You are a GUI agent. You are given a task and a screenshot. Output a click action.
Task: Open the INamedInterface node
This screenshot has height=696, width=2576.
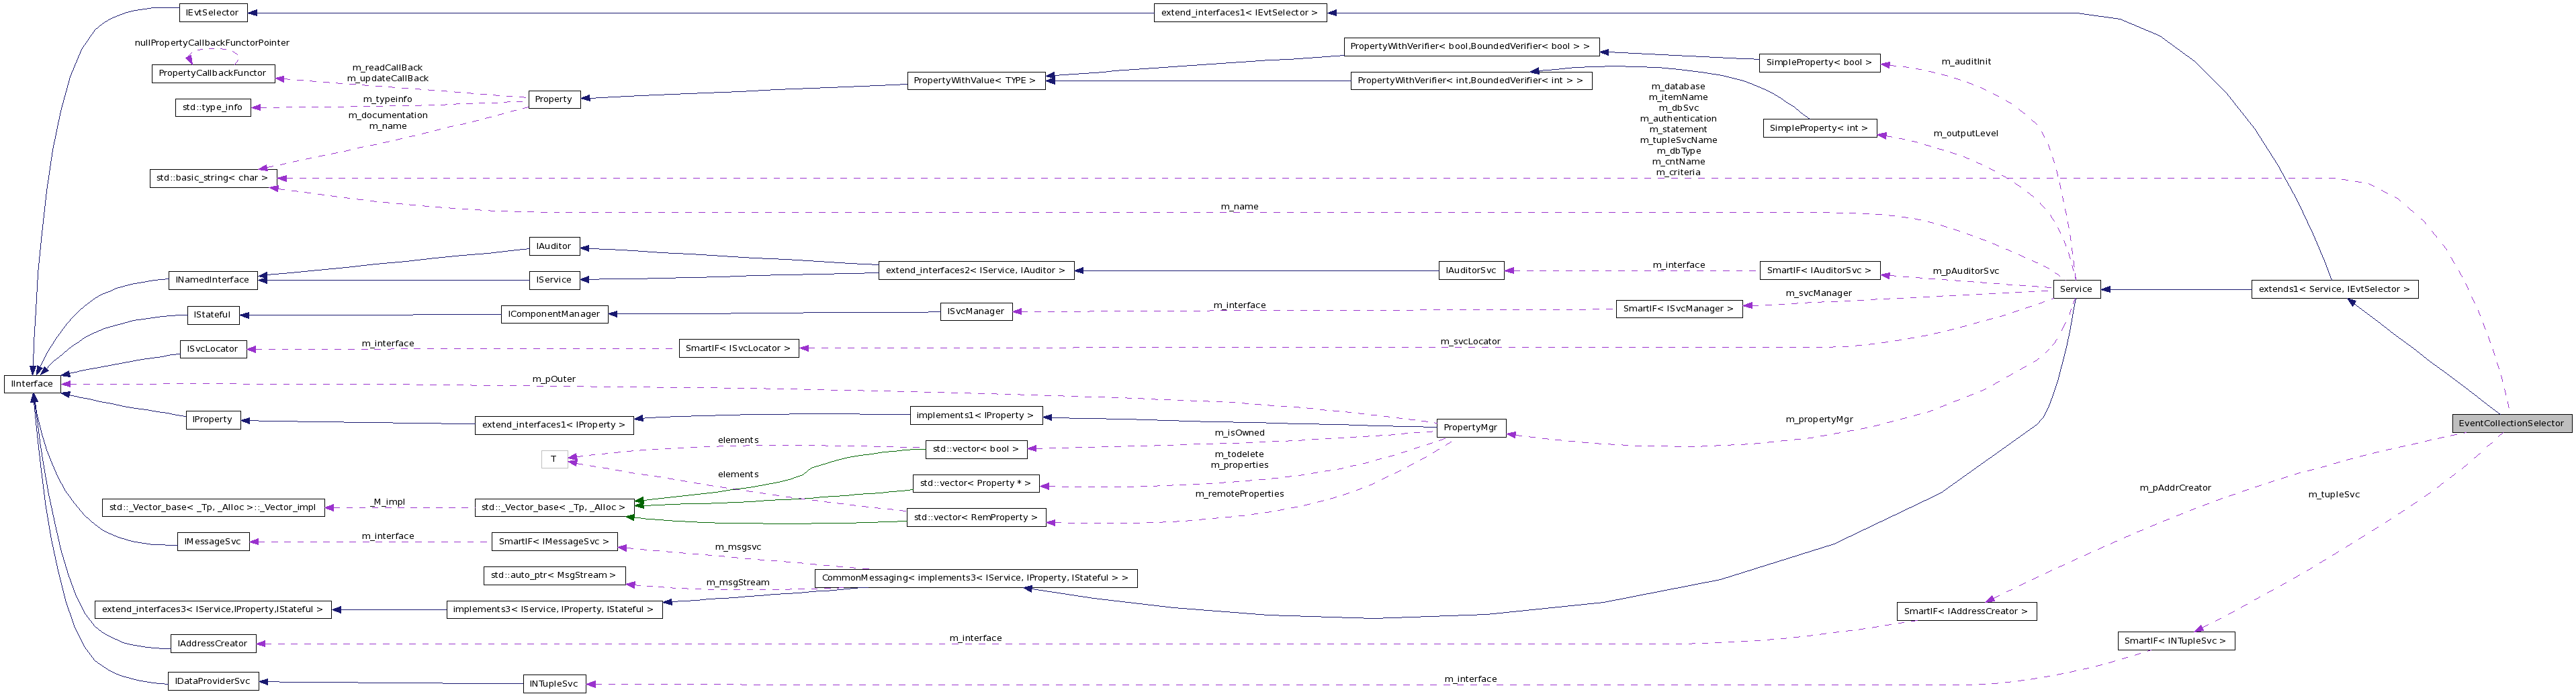(x=213, y=280)
